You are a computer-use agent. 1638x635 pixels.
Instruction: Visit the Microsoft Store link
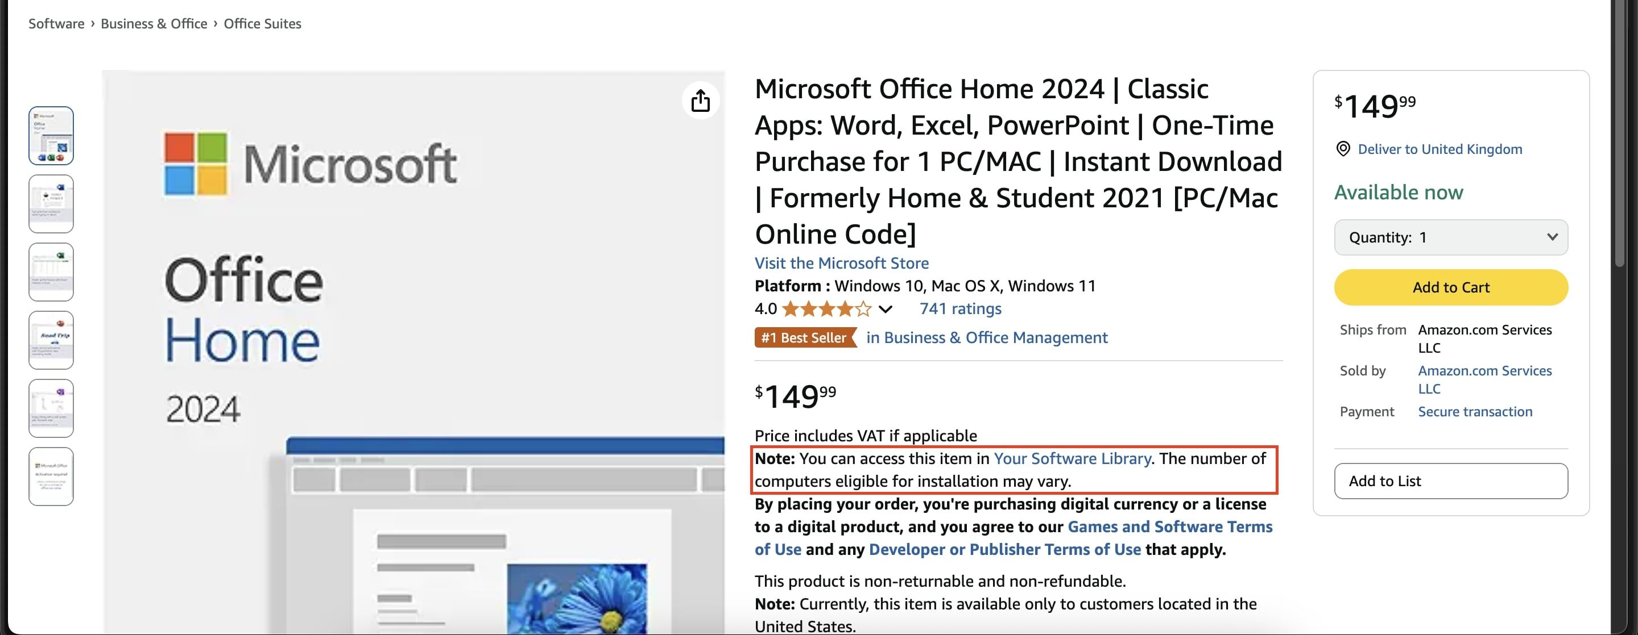[x=841, y=263]
